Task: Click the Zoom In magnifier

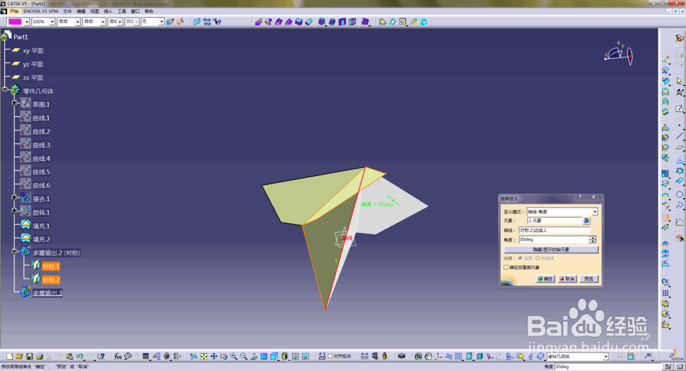Action: 234,357
